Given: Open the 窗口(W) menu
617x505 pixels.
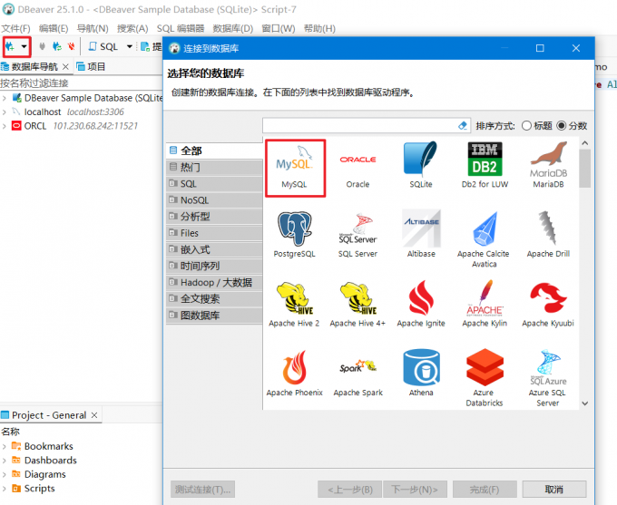Looking at the screenshot, I should pos(279,29).
